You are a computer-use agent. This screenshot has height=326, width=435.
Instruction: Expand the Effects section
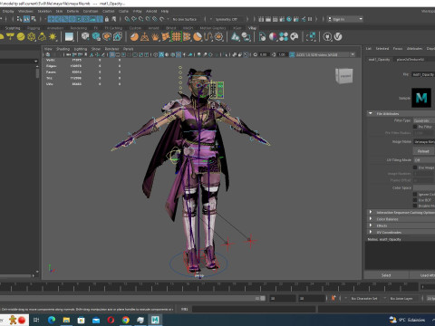(x=371, y=225)
